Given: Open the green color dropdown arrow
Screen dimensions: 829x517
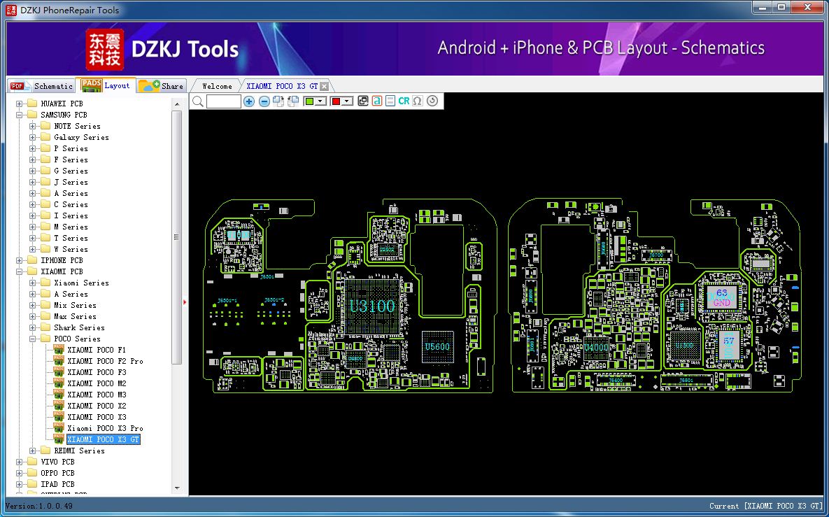Looking at the screenshot, I should pyautogui.click(x=320, y=101).
